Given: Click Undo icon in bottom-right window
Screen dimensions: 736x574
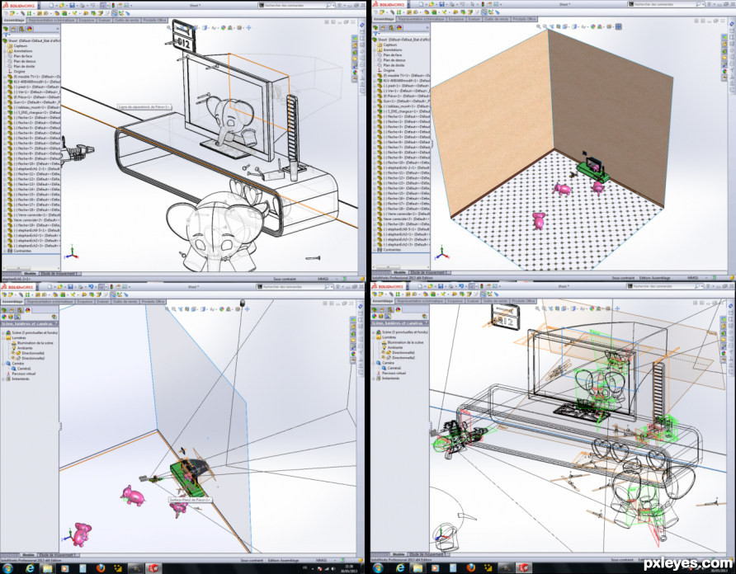Looking at the screenshot, I should [x=461, y=286].
